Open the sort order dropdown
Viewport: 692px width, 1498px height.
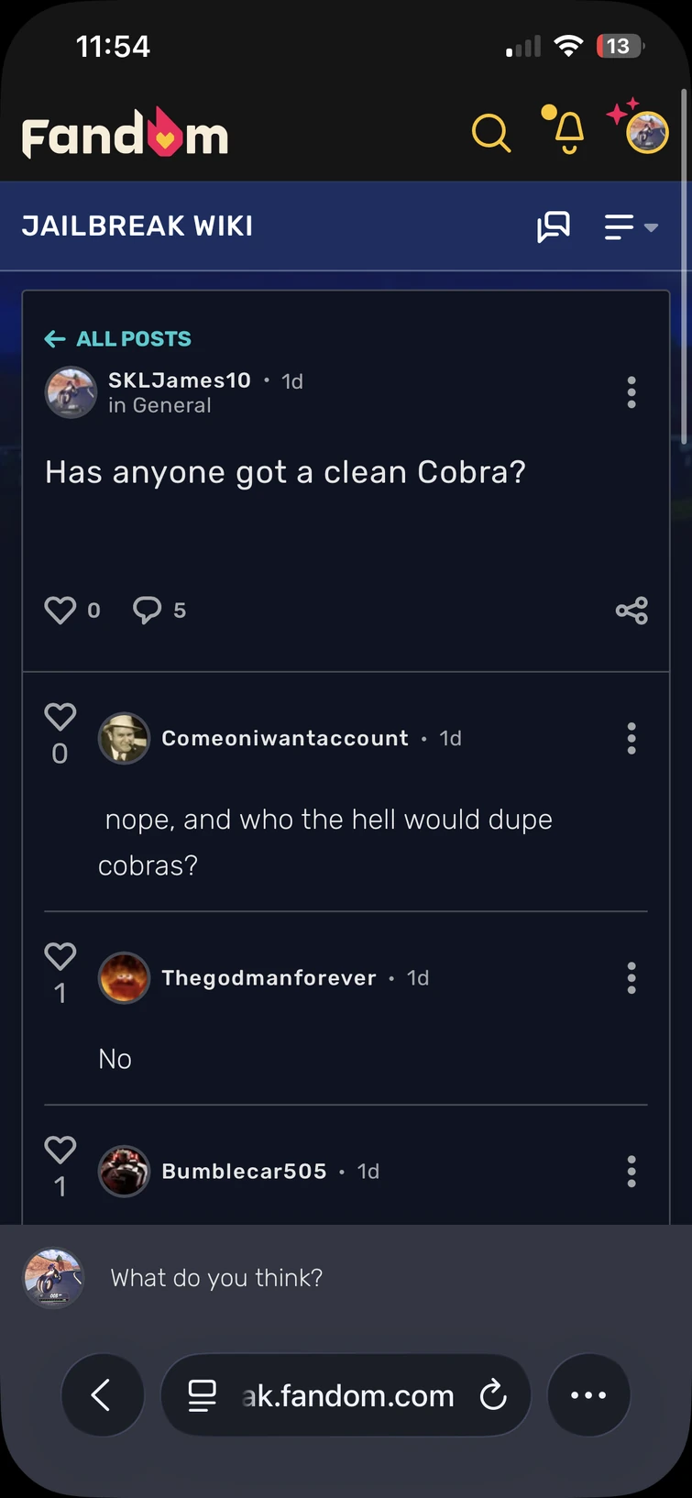pyautogui.click(x=629, y=226)
